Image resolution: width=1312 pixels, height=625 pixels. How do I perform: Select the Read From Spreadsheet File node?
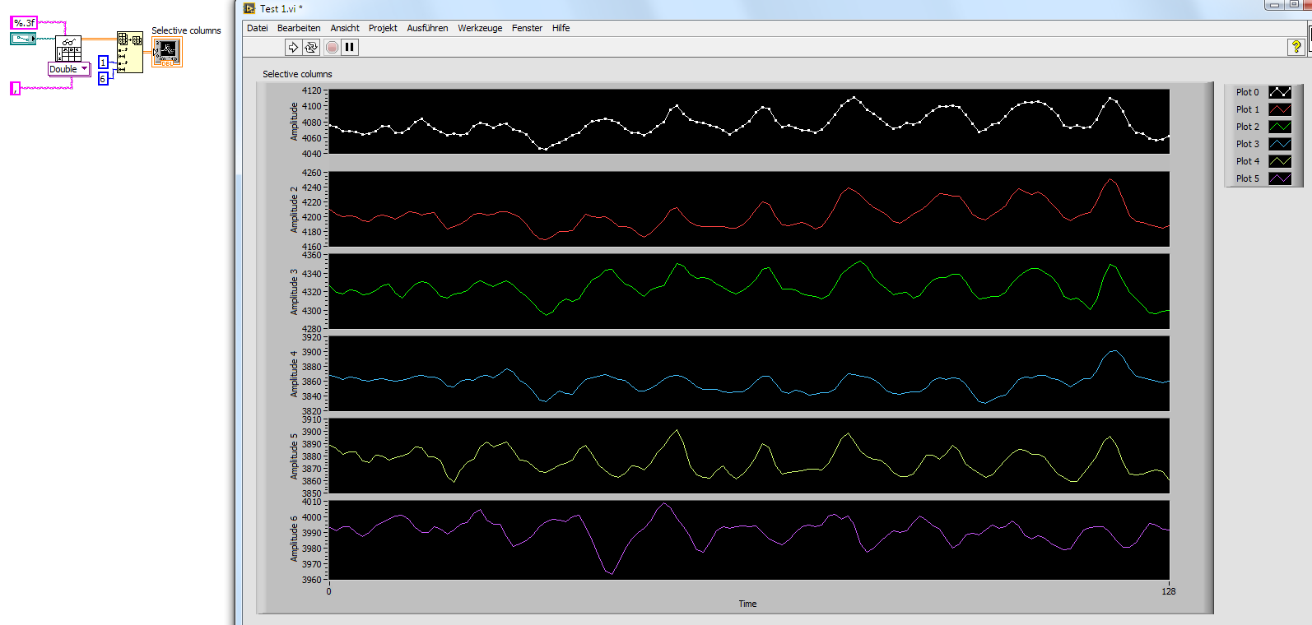coord(68,49)
